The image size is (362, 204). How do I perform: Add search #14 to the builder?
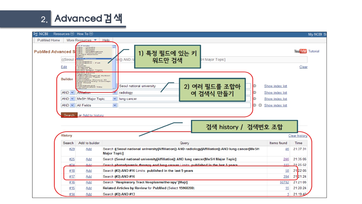tap(89, 194)
